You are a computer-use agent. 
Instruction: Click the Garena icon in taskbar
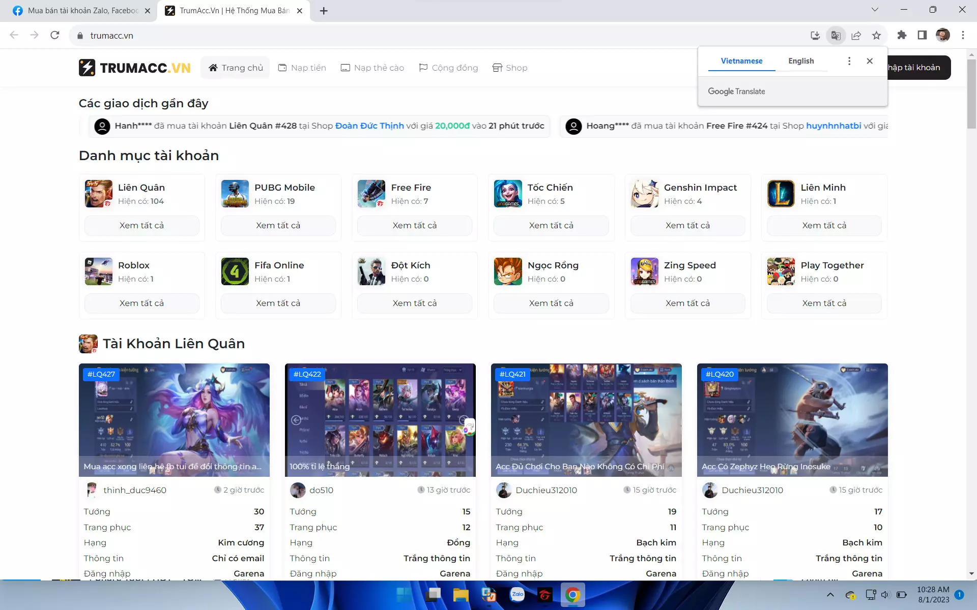544,594
